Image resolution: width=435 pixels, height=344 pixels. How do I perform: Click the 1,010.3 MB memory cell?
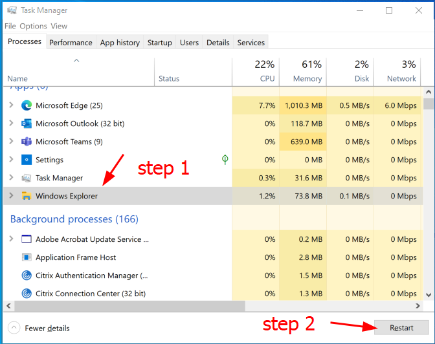[303, 105]
